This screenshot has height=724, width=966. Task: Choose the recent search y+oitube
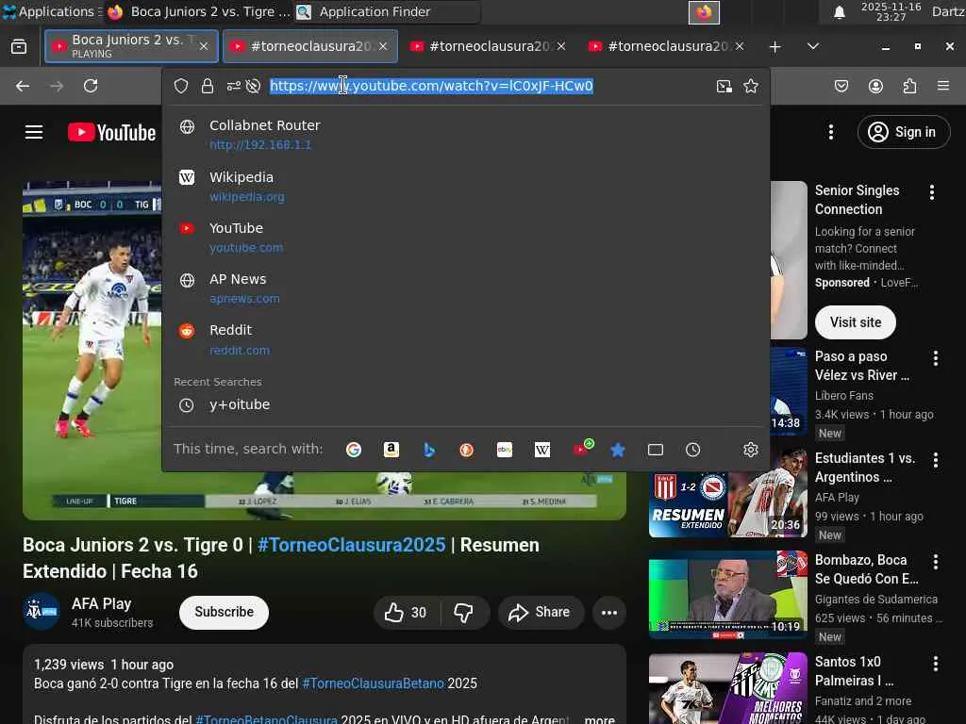[465, 404]
